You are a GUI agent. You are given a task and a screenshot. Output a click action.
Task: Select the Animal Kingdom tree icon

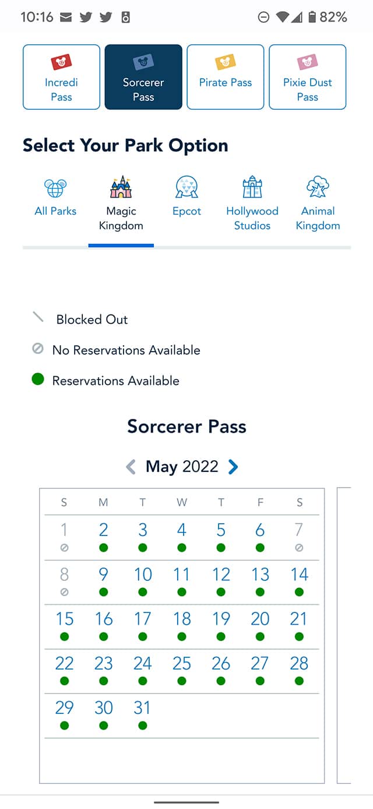[x=318, y=188]
